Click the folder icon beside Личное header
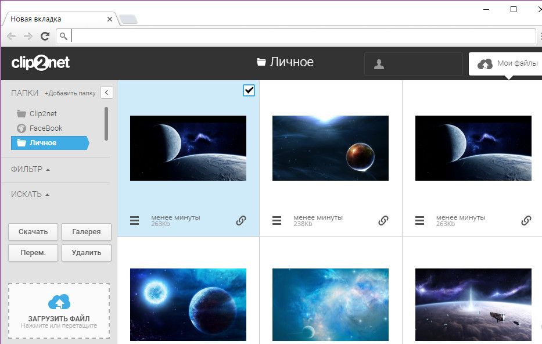Screen dimensions: 542x344 click(261, 62)
